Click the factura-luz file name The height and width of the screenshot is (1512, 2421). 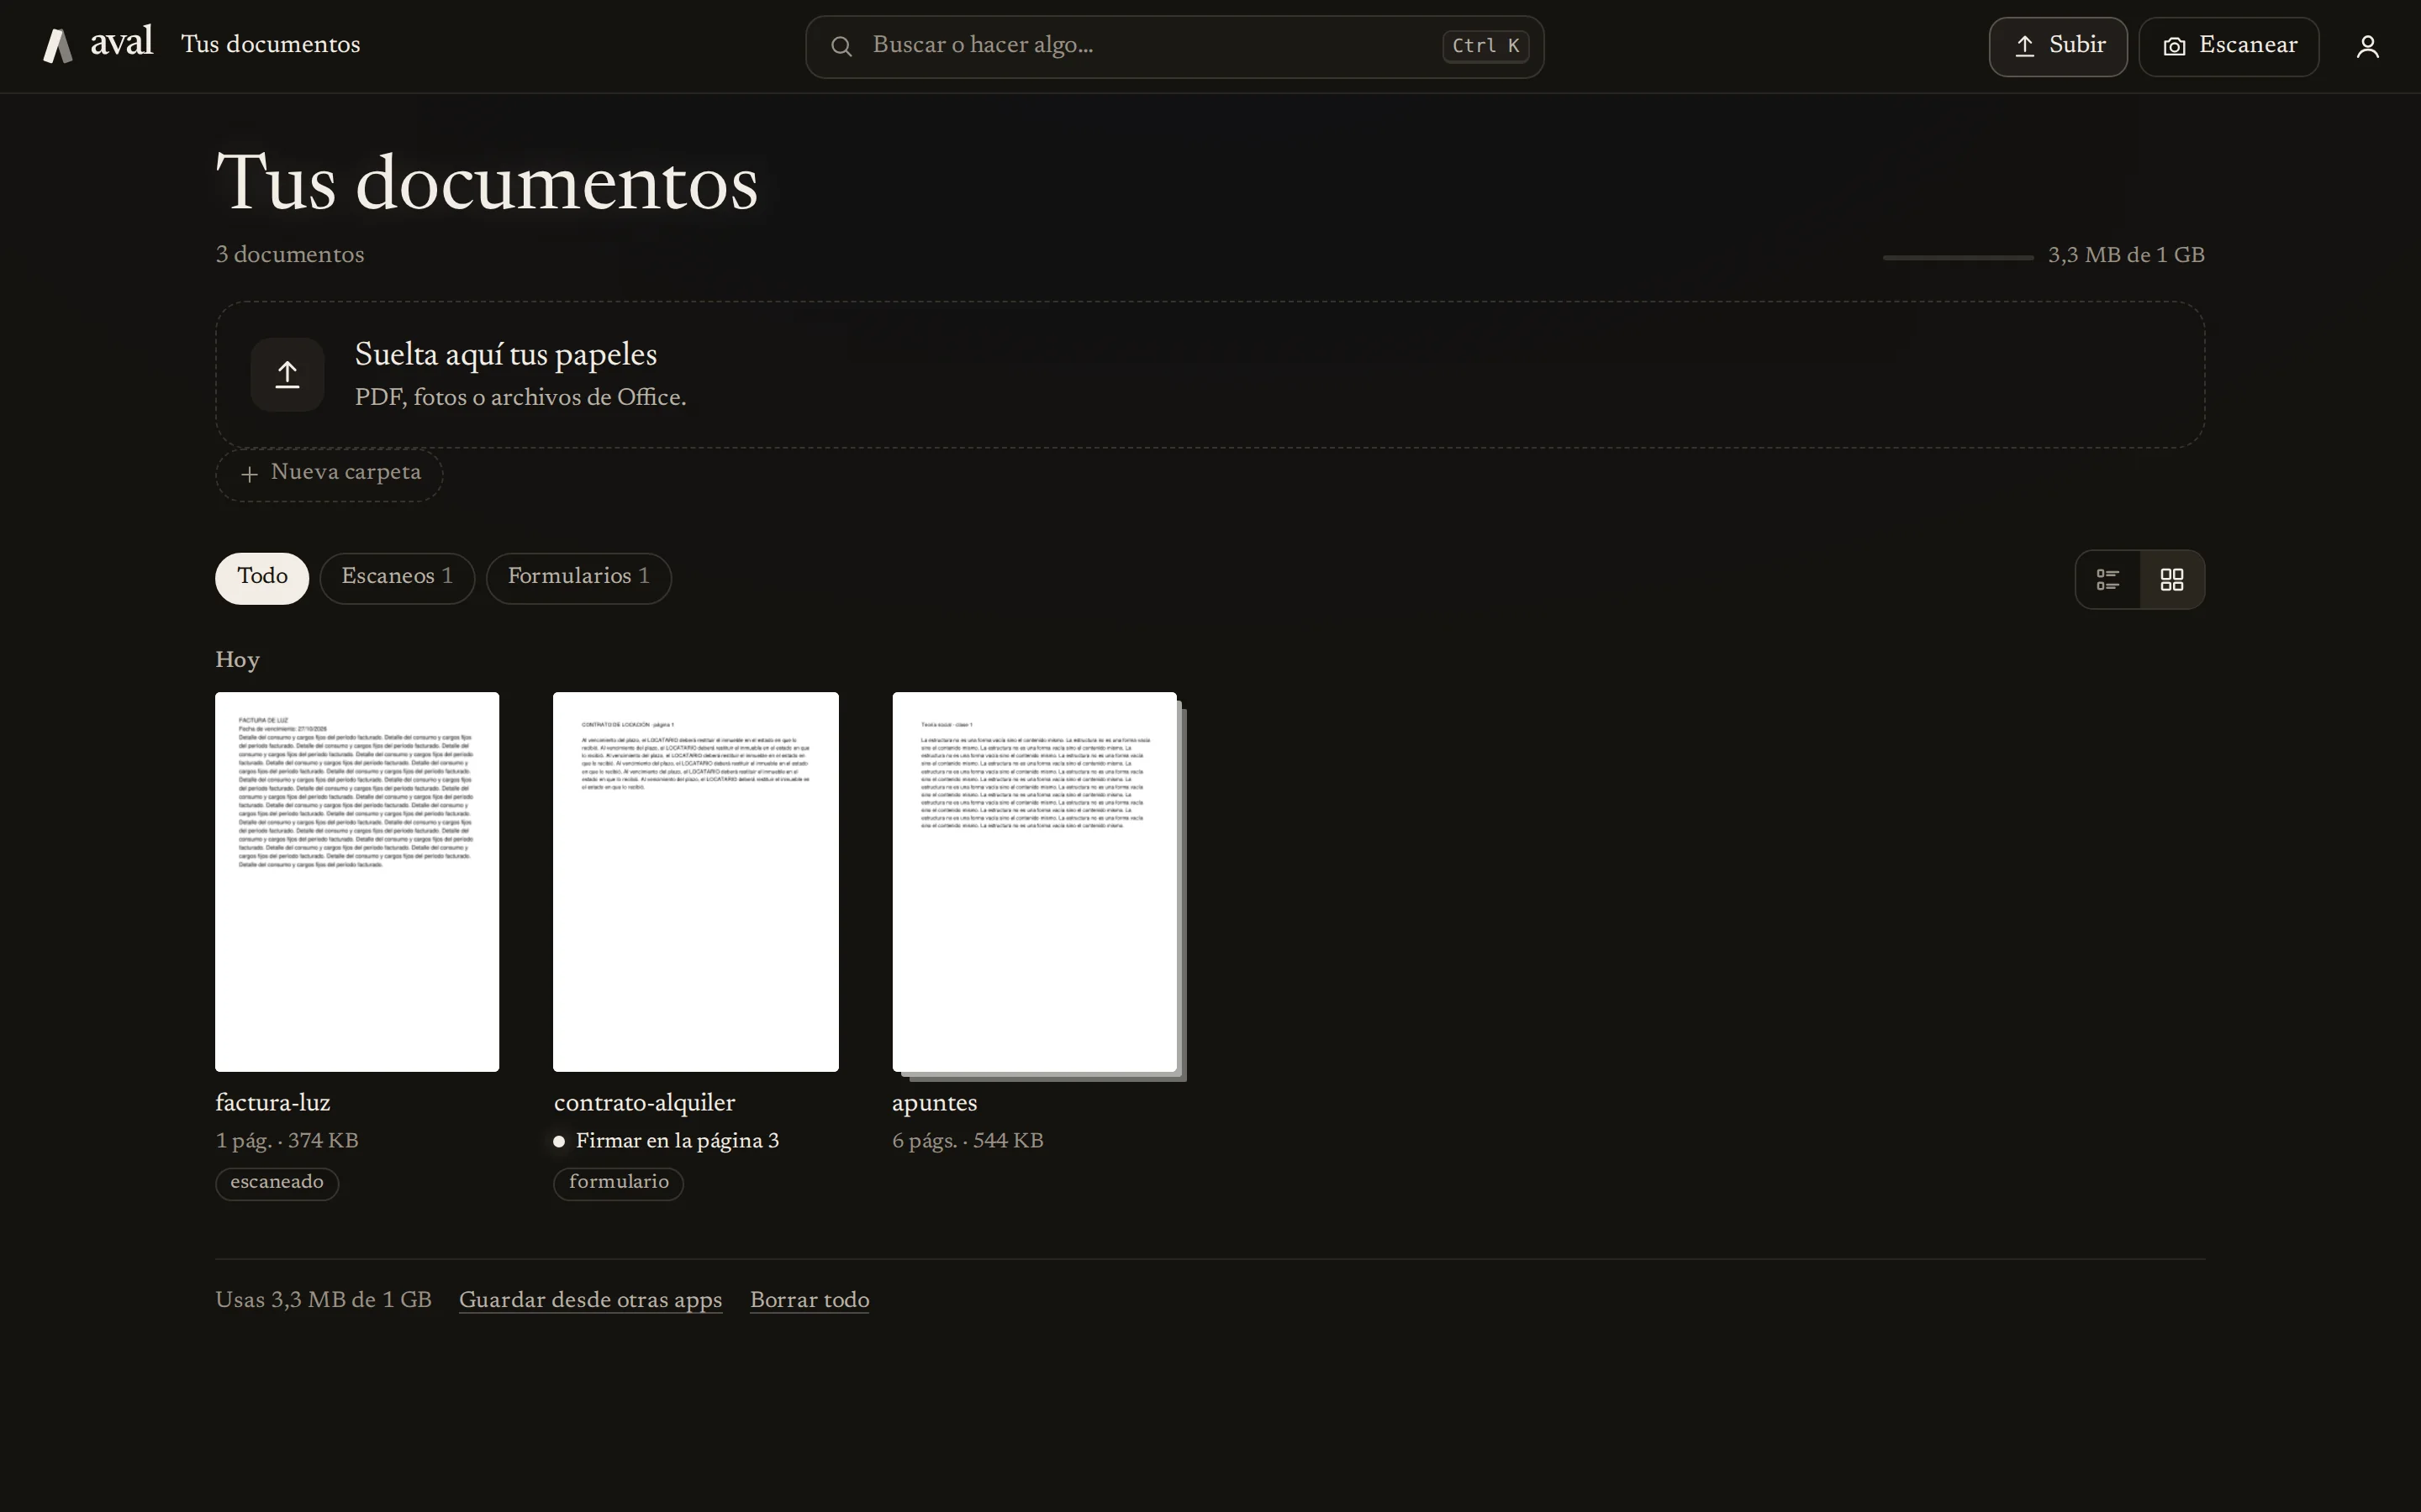[x=272, y=1103]
